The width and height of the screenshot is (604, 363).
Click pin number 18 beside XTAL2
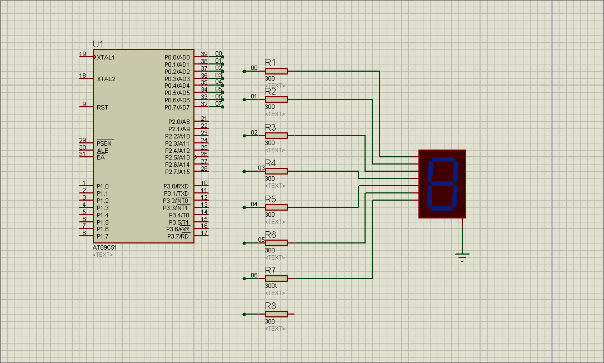[82, 76]
